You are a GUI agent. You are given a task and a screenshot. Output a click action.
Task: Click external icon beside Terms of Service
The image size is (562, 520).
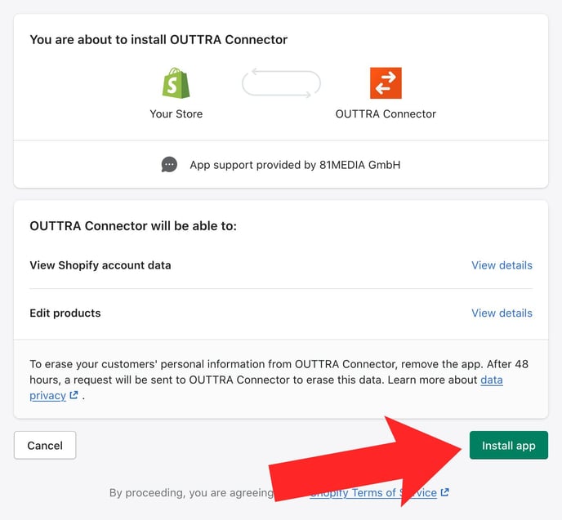(445, 492)
